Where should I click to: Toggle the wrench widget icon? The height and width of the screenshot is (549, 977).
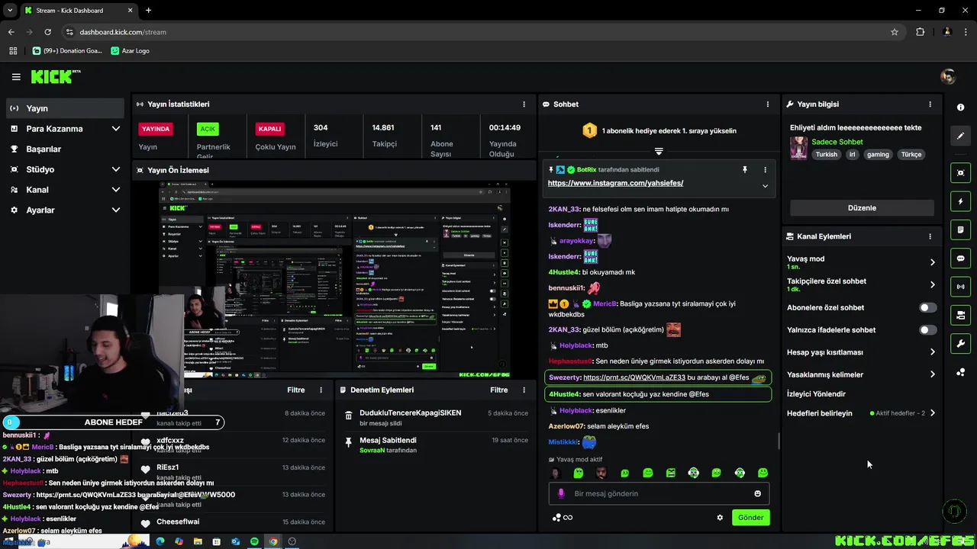961,343
